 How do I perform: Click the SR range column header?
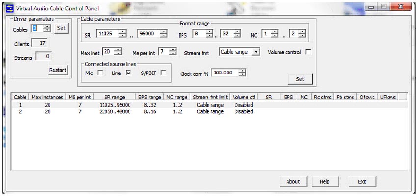pyautogui.click(x=115, y=97)
